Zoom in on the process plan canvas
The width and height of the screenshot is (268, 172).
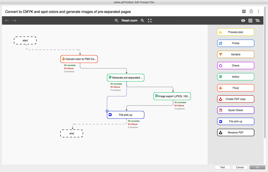[x=142, y=20]
